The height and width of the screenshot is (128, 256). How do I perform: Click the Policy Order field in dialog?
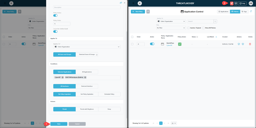(62, 24)
